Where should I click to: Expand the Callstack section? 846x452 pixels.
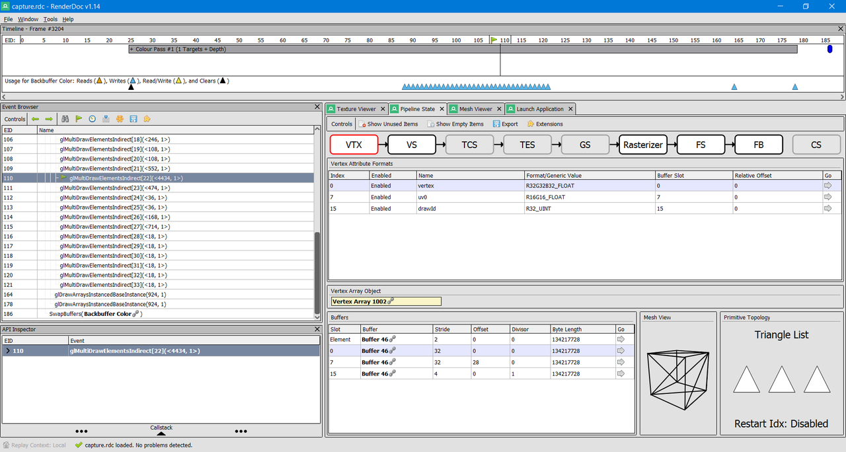coord(161,431)
